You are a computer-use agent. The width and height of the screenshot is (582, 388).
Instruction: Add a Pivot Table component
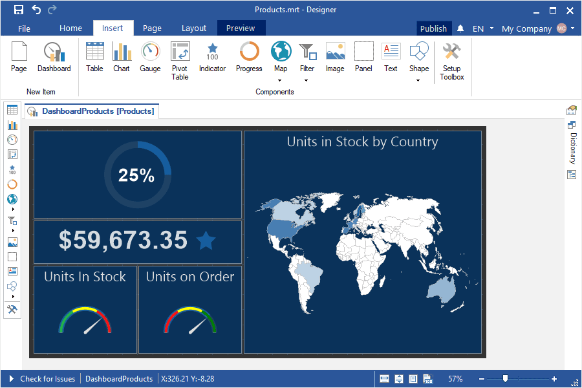click(180, 61)
